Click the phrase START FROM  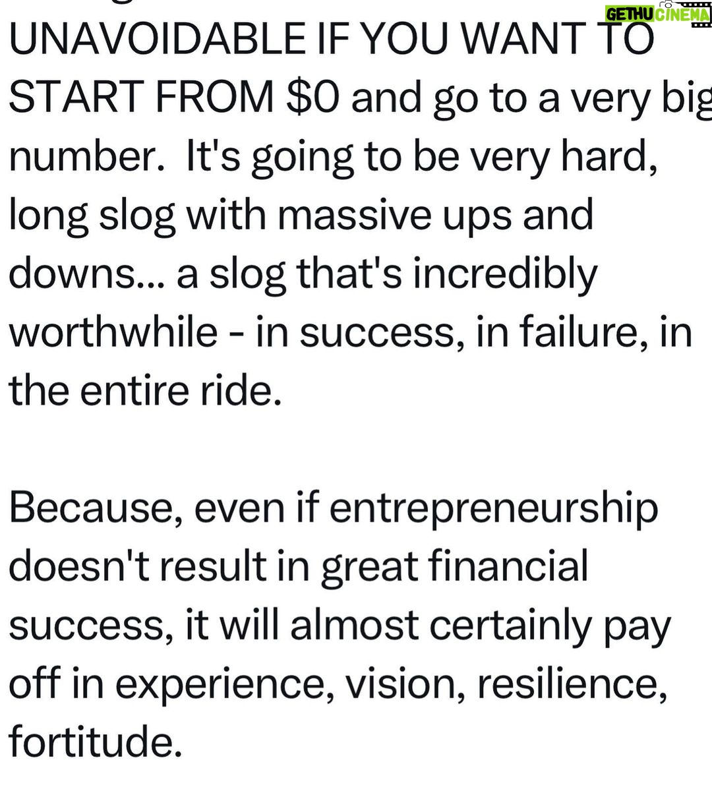(x=141, y=97)
